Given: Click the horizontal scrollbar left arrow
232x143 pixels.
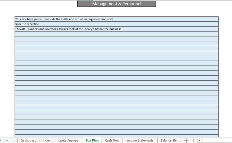Looking at the screenshot, I should [199, 141].
